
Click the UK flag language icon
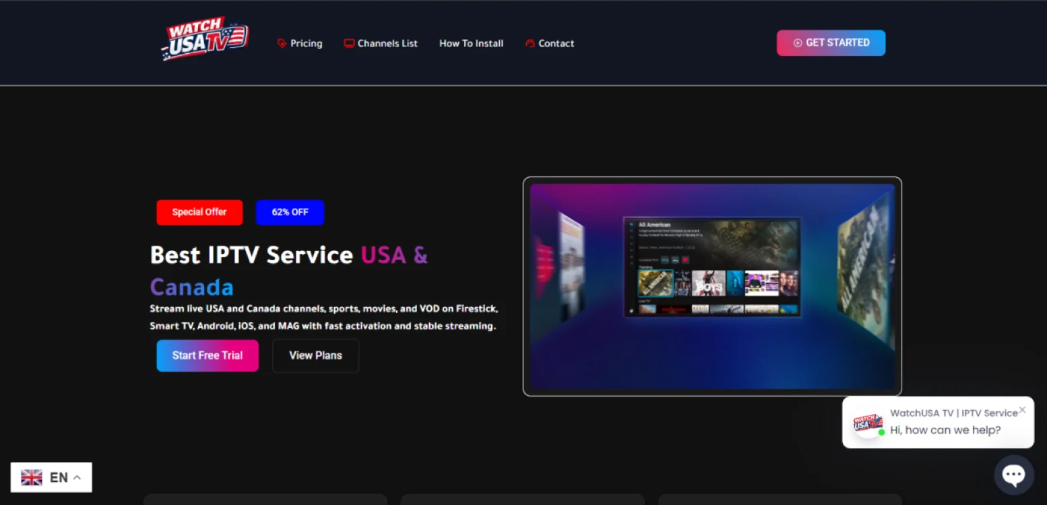[32, 477]
